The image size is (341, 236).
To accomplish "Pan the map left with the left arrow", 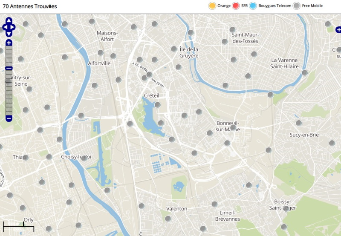I will (x=5, y=27).
